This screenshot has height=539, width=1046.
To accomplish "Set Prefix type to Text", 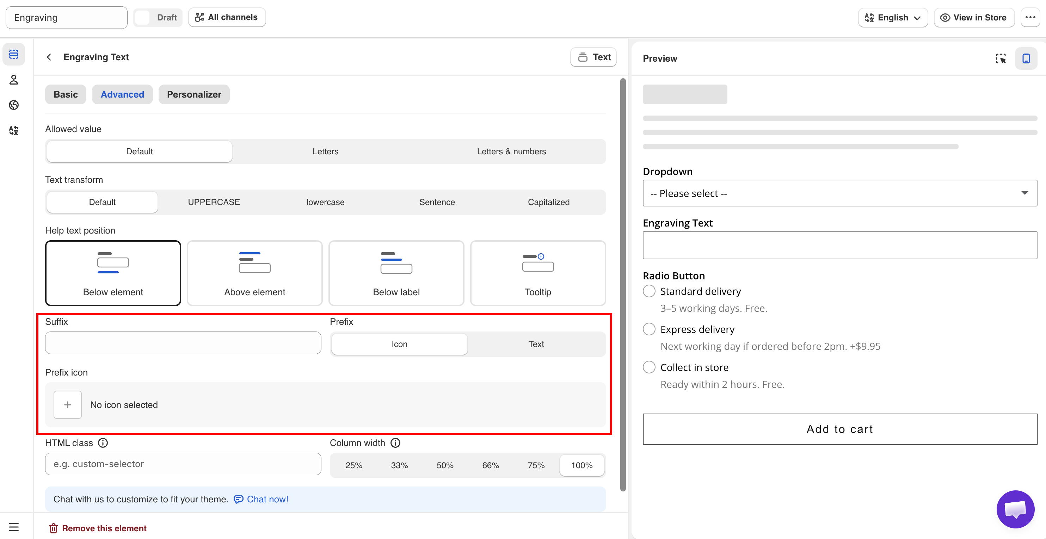I will point(536,344).
